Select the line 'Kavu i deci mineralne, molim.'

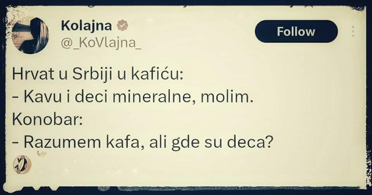point(133,97)
